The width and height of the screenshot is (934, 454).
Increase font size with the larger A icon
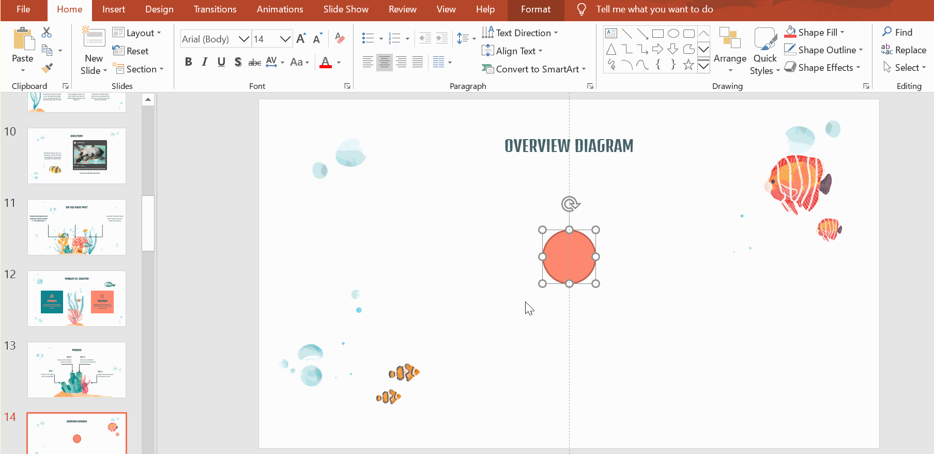(x=301, y=39)
